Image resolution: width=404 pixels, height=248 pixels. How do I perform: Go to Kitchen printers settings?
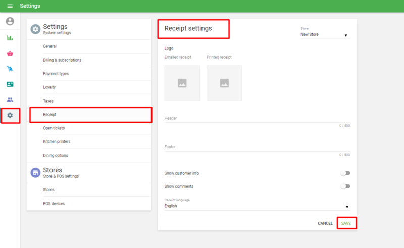coord(57,142)
